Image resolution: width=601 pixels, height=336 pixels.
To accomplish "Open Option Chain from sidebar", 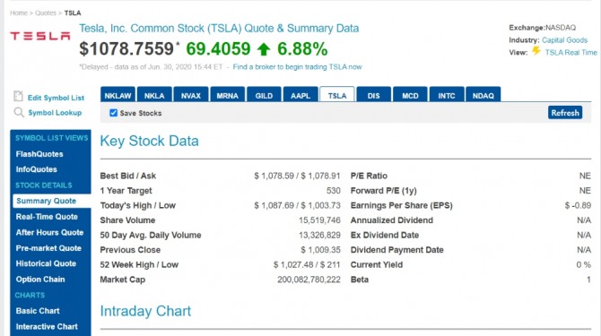I will click(40, 280).
